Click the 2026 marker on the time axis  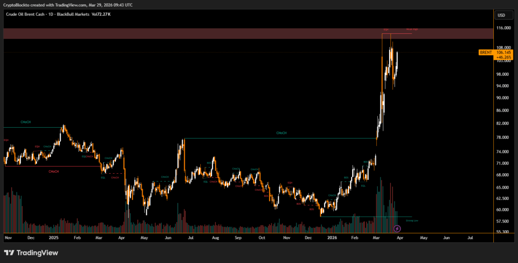(x=332, y=236)
